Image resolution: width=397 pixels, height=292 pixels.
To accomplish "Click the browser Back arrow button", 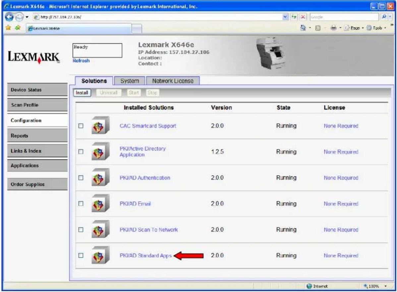I will coord(9,17).
